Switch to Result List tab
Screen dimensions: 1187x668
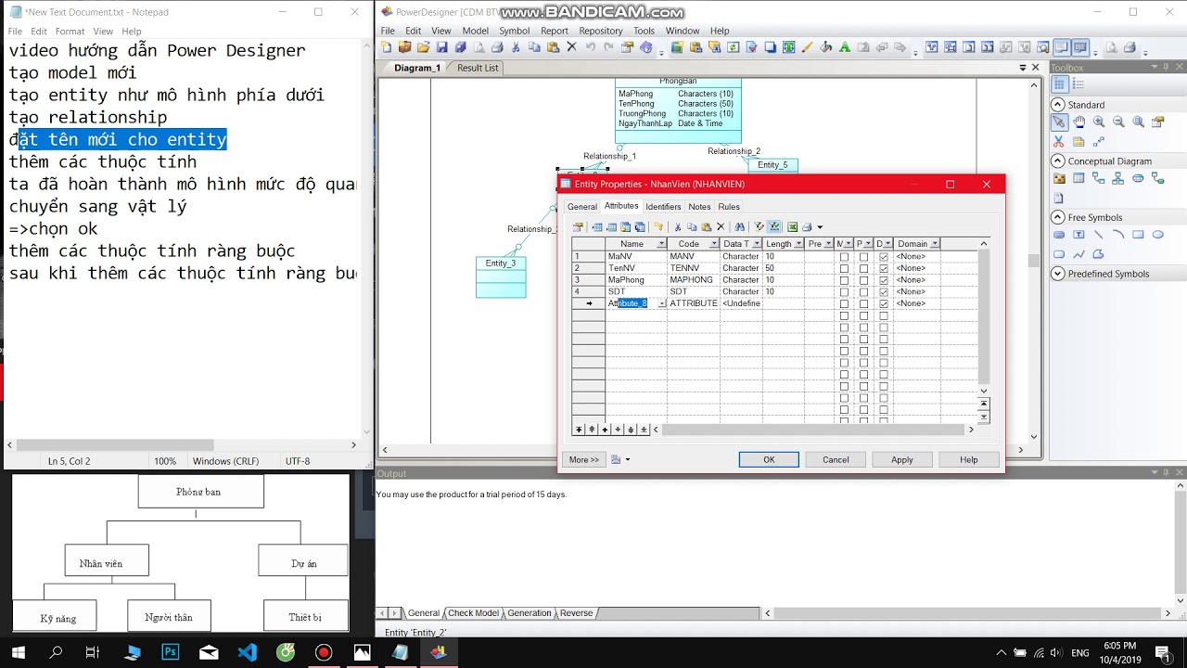pyautogui.click(x=478, y=68)
